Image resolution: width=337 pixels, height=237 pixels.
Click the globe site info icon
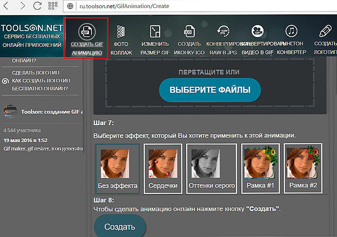pos(70,6)
